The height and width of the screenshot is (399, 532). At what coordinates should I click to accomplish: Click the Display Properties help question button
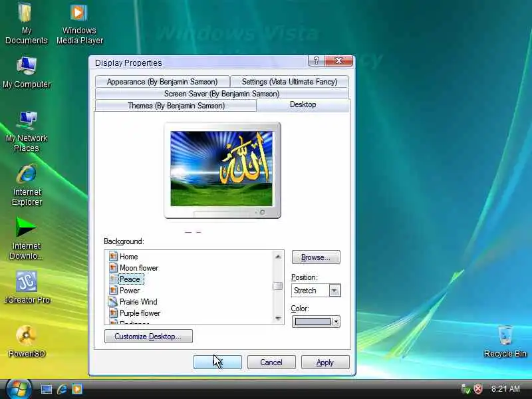[317, 61]
